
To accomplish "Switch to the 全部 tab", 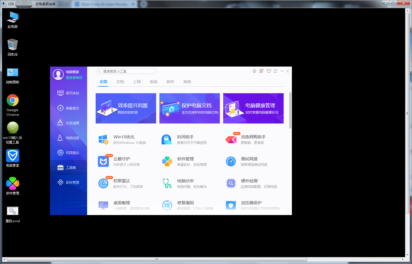I will tap(103, 82).
